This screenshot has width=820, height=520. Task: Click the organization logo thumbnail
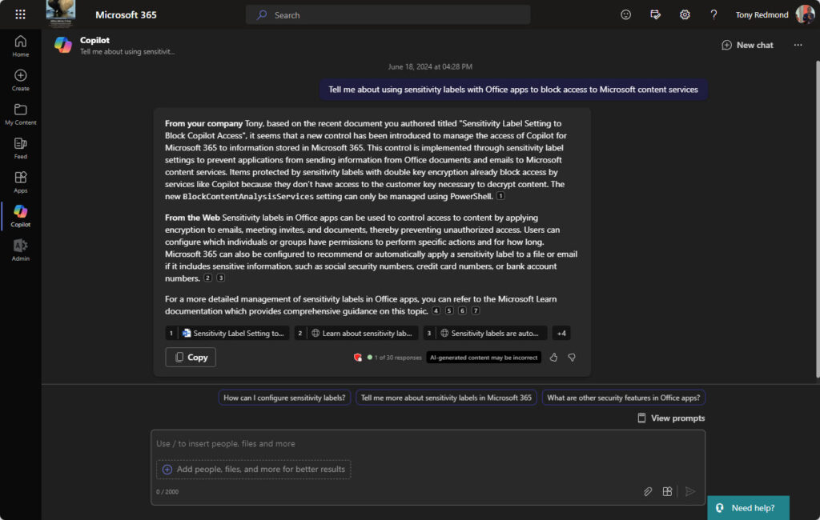click(61, 14)
